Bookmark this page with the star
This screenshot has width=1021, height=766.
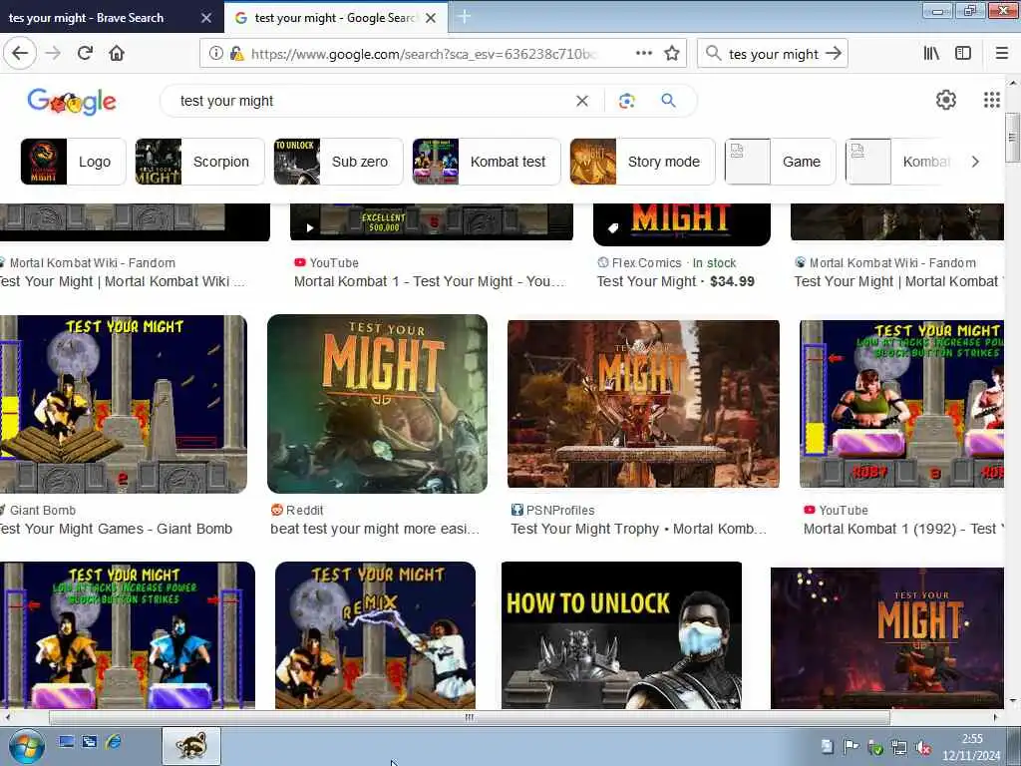[672, 54]
